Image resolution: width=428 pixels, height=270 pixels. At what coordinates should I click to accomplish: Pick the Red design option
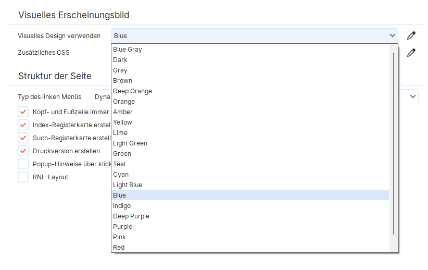pos(119,248)
